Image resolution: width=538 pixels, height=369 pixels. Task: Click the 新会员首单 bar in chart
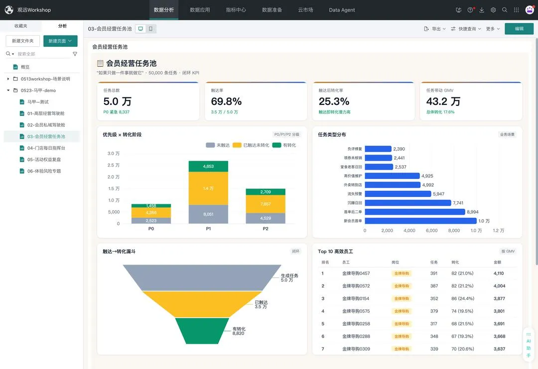(x=420, y=221)
